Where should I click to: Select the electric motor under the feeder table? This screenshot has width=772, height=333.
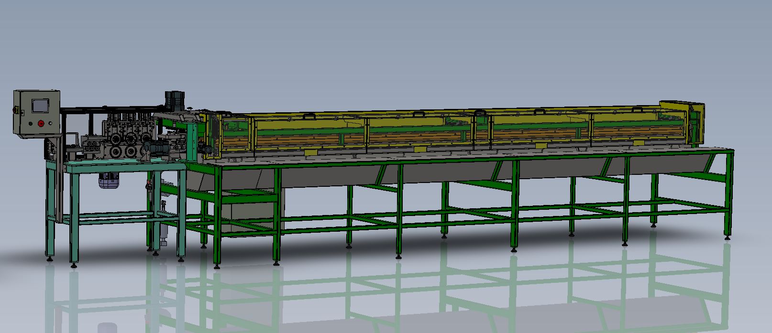[108, 181]
